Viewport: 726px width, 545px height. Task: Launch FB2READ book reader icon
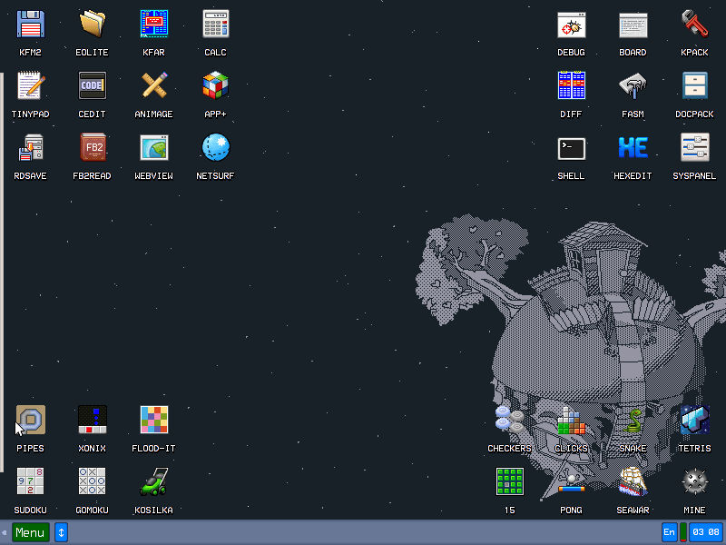(93, 148)
